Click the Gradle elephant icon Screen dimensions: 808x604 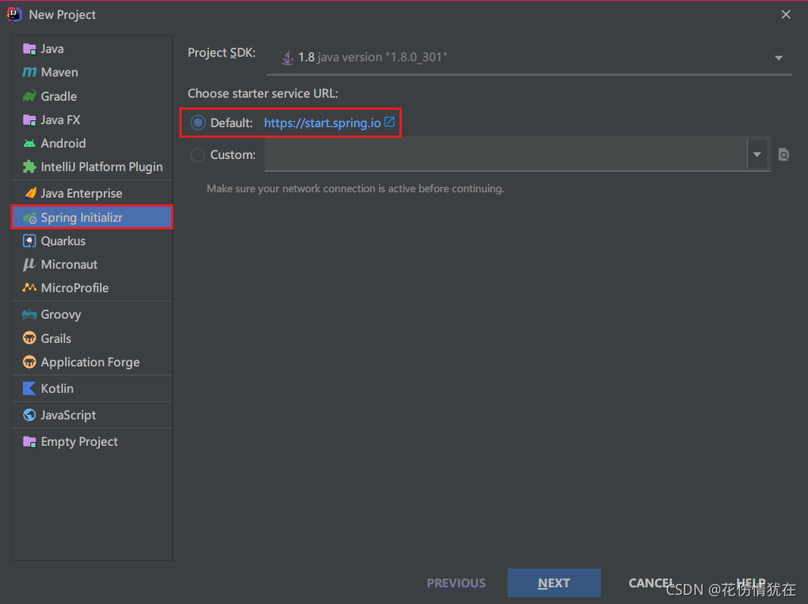(x=30, y=96)
